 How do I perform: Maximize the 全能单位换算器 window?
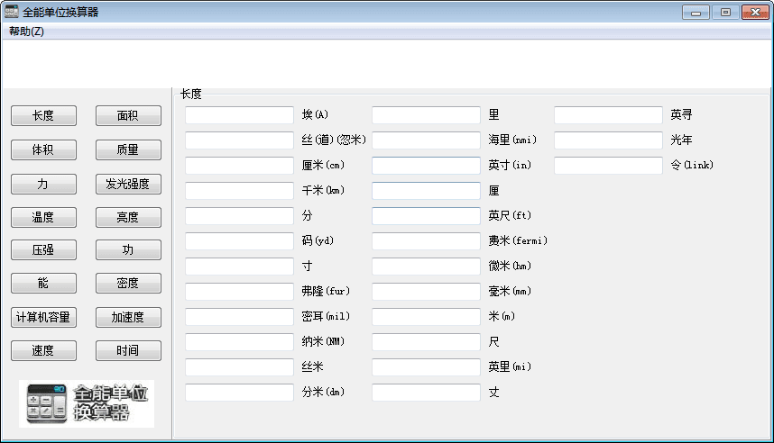[724, 12]
